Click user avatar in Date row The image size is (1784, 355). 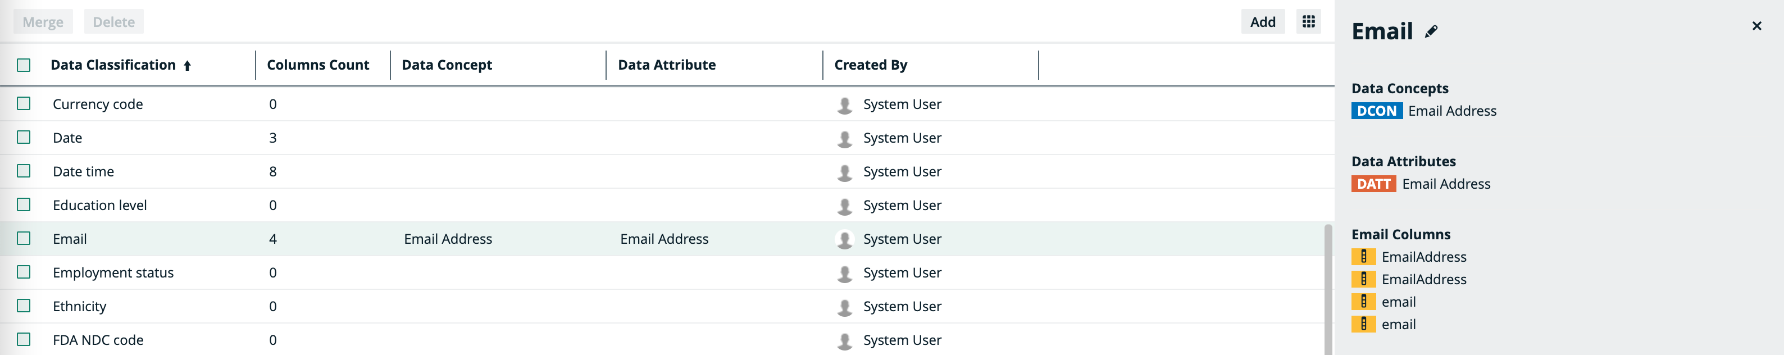[x=844, y=138]
